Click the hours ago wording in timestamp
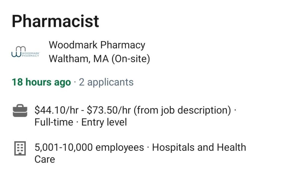Screen dimensions: 281x171 [x=48, y=82]
